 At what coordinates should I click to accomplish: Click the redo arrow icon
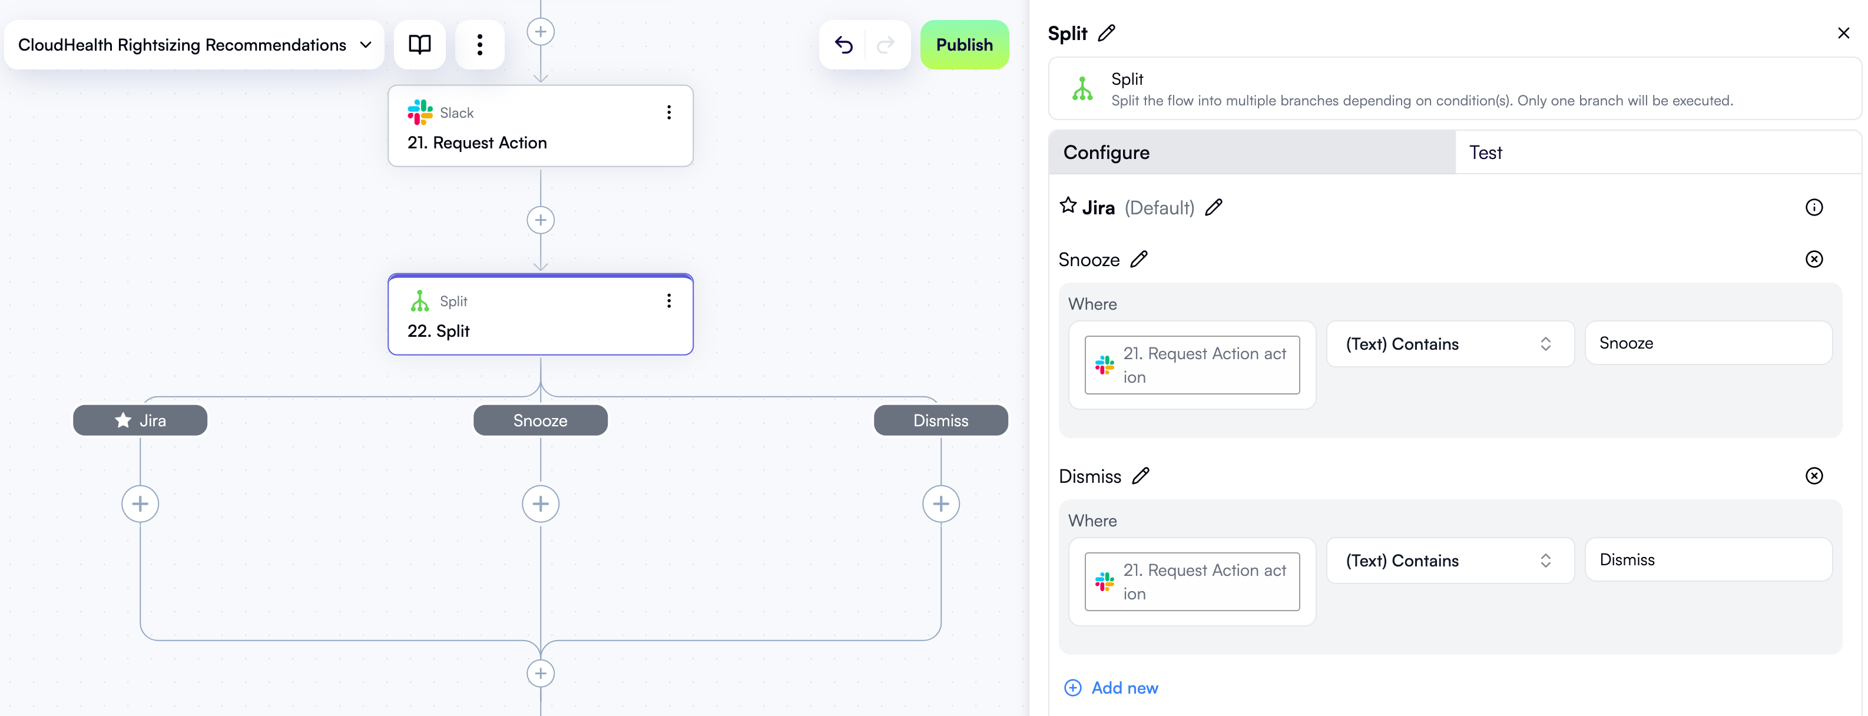pyautogui.click(x=886, y=44)
